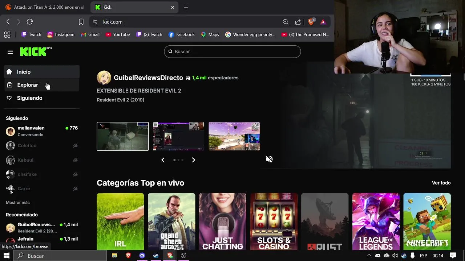Click the share page icon

pos(298,22)
